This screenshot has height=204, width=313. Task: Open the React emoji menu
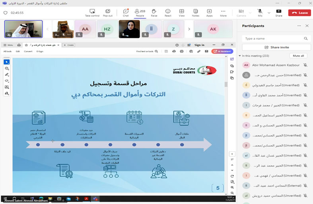click(x=168, y=12)
